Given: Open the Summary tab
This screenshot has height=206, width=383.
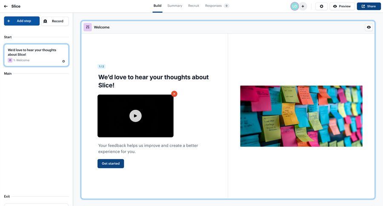Looking at the screenshot, I should (x=174, y=6).
